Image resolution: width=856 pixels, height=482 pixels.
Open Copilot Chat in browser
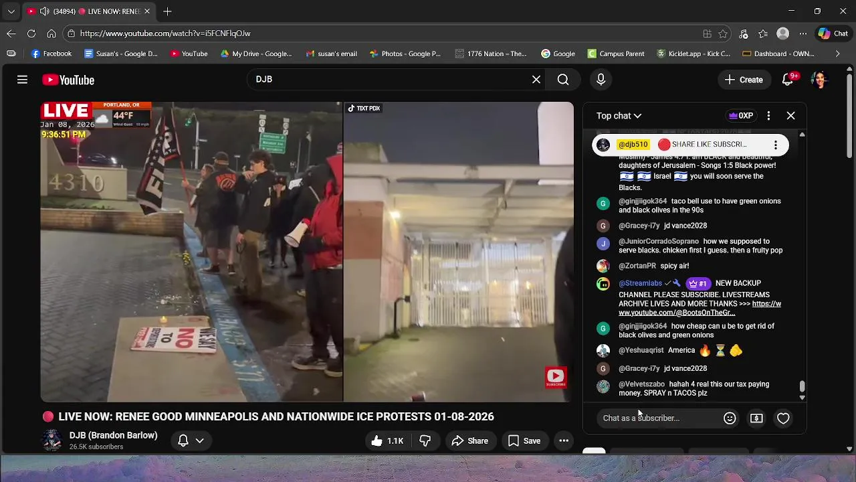[x=833, y=33]
